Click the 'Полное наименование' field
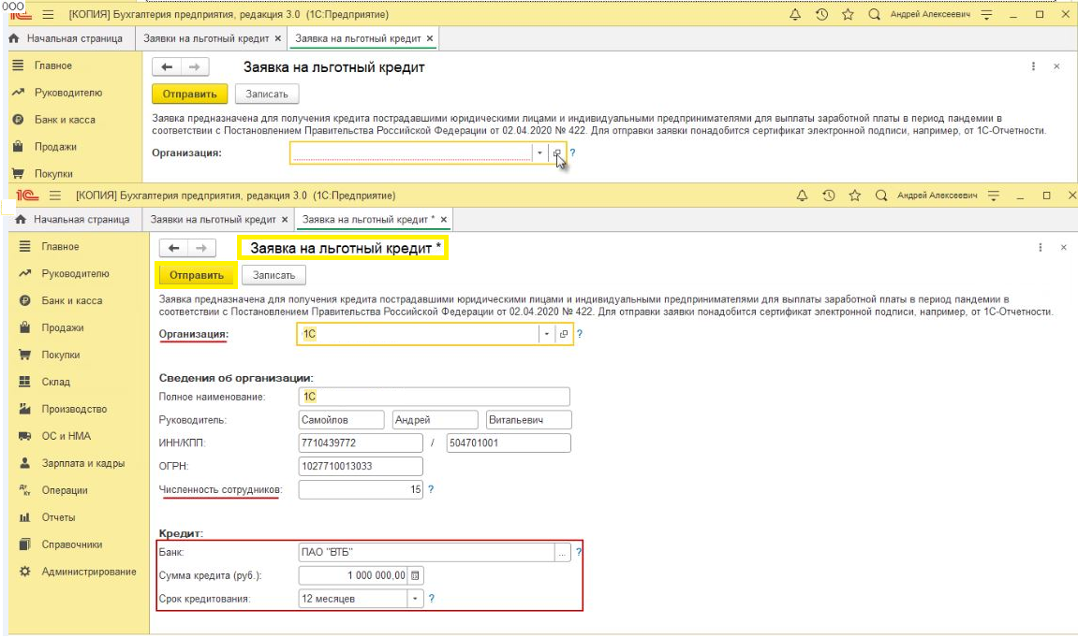This screenshot has height=638, width=1078. (x=434, y=397)
